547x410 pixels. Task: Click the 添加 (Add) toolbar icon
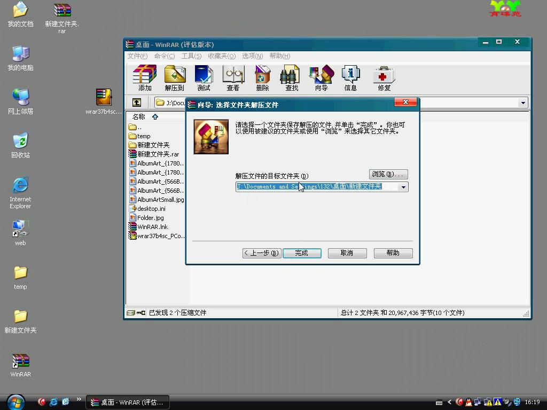pyautogui.click(x=144, y=78)
